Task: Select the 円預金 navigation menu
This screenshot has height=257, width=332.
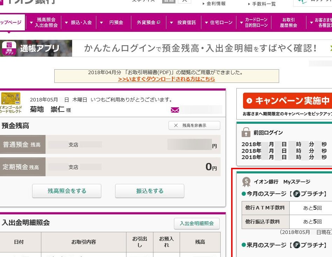Action: point(113,23)
